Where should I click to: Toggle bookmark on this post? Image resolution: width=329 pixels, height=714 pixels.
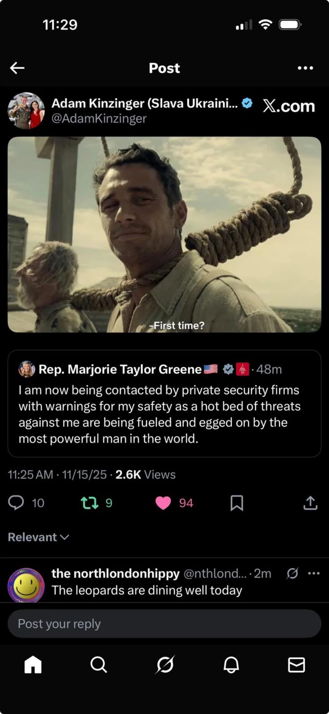[237, 503]
